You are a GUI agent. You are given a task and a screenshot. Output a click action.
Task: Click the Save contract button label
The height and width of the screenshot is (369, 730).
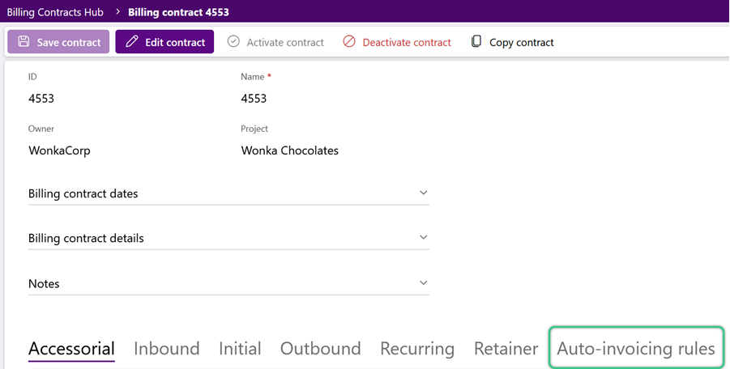click(69, 42)
